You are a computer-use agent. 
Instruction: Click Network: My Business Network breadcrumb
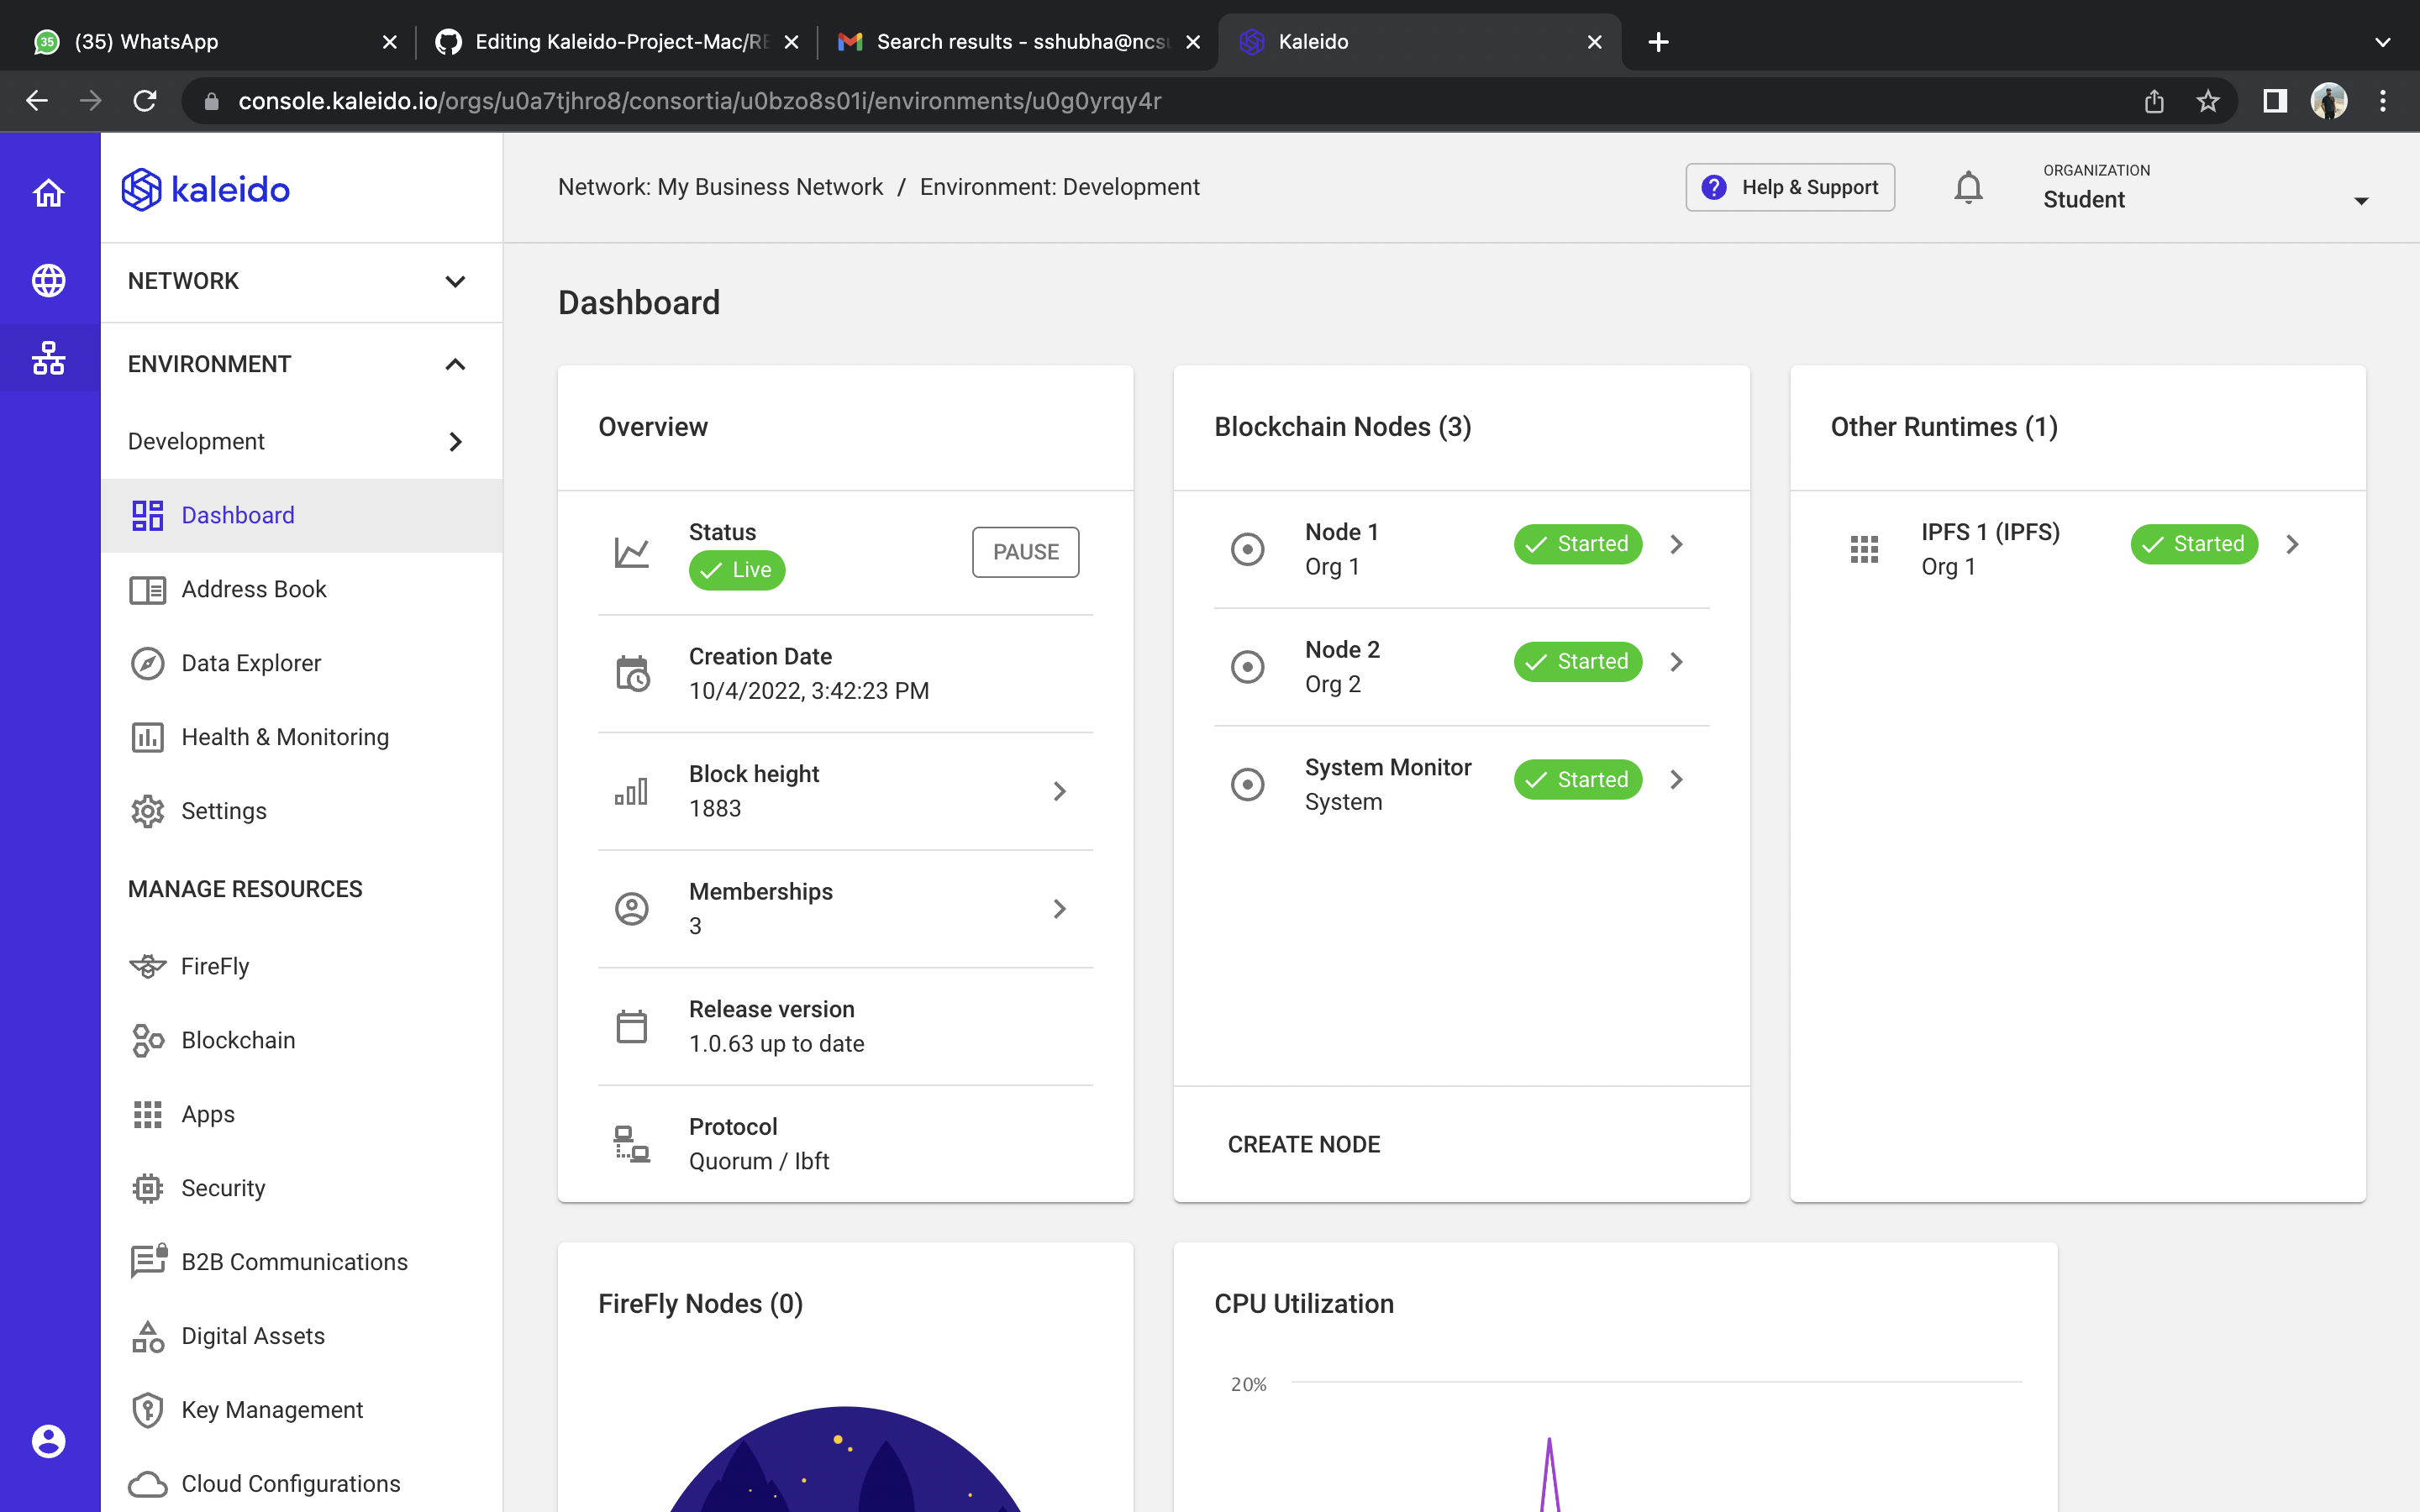[x=720, y=187]
